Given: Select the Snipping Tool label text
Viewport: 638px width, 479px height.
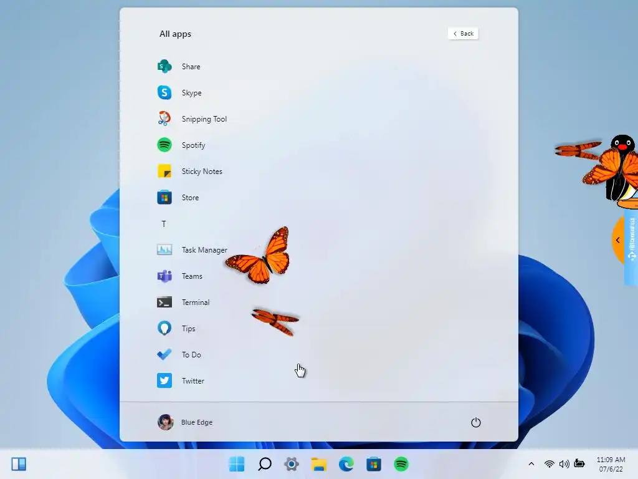Looking at the screenshot, I should (204, 119).
